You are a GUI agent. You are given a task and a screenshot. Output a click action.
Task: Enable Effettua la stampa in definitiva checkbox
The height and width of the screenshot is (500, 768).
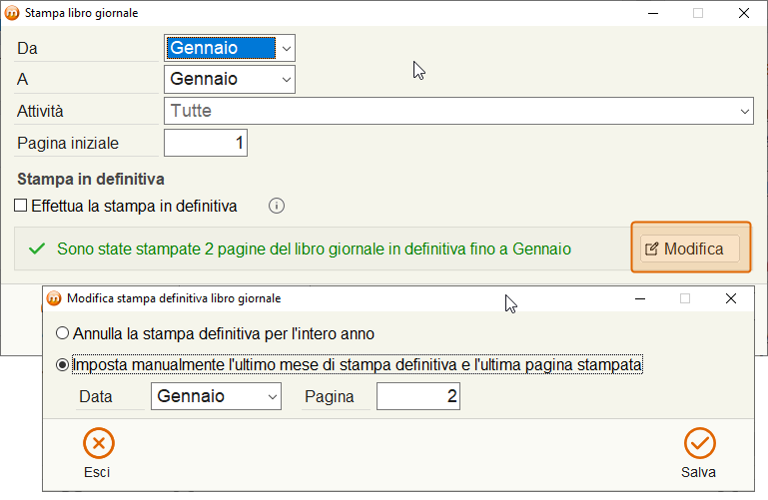[x=21, y=206]
